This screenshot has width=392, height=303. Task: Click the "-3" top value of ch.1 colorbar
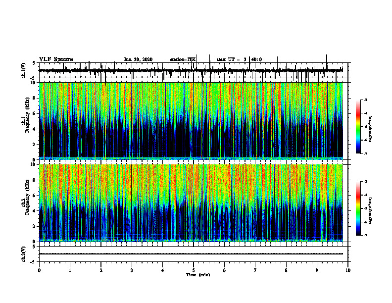pyautogui.click(x=365, y=100)
